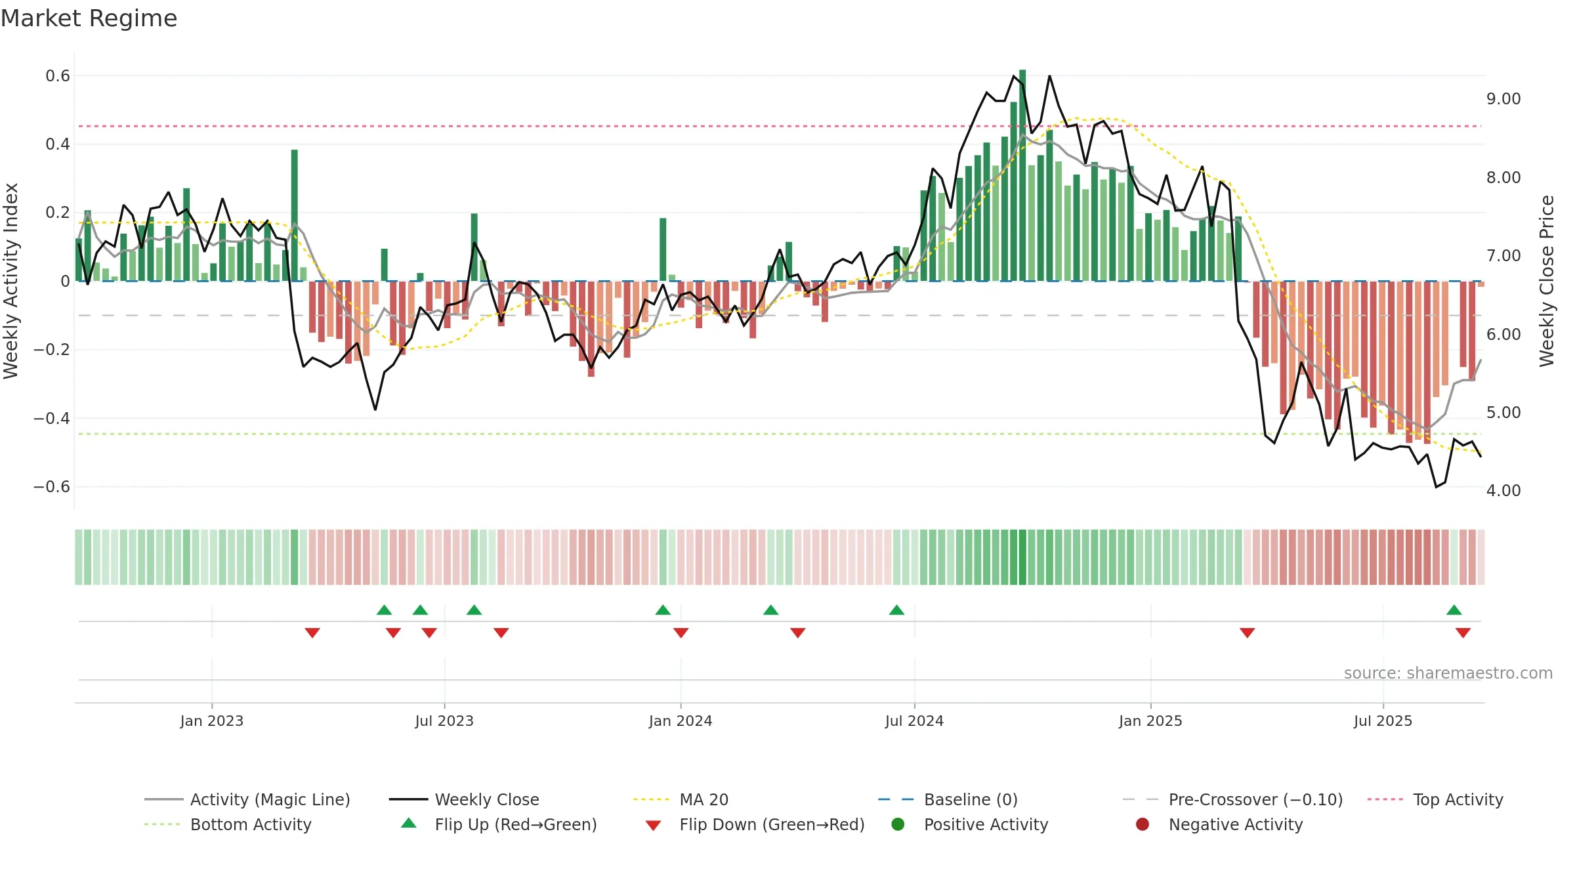The height and width of the screenshot is (886, 1575).
Task: Click the red flip-down marker in early 2025
Action: (x=1247, y=633)
